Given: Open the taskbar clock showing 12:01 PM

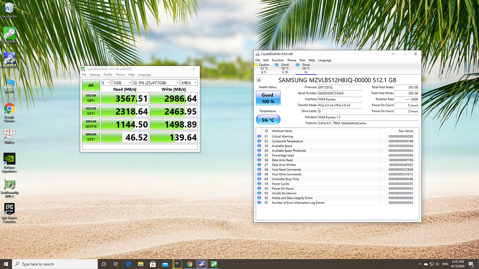Looking at the screenshot, I should (457, 264).
